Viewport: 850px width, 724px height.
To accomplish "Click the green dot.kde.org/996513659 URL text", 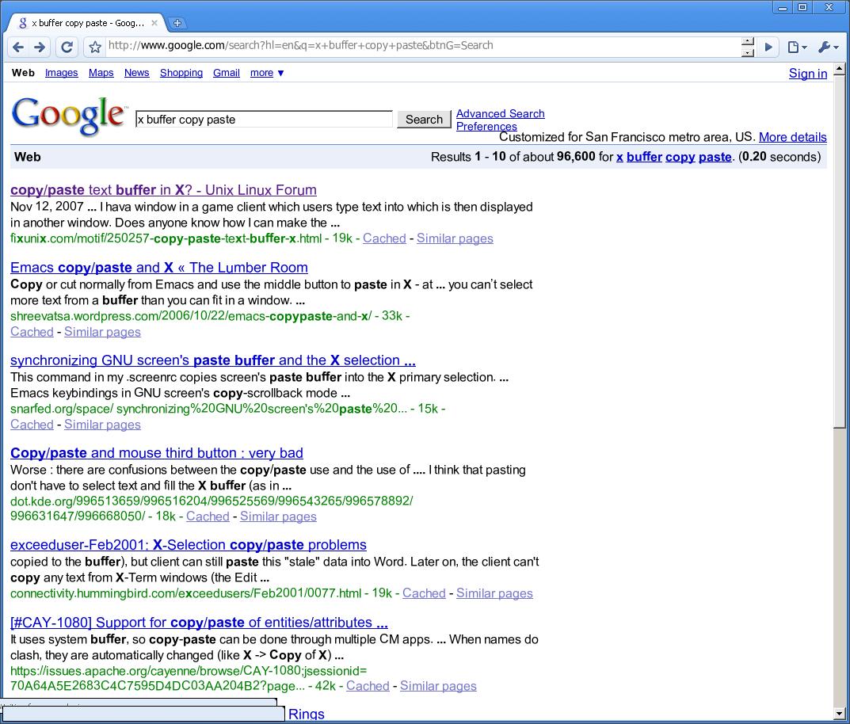I will (212, 509).
